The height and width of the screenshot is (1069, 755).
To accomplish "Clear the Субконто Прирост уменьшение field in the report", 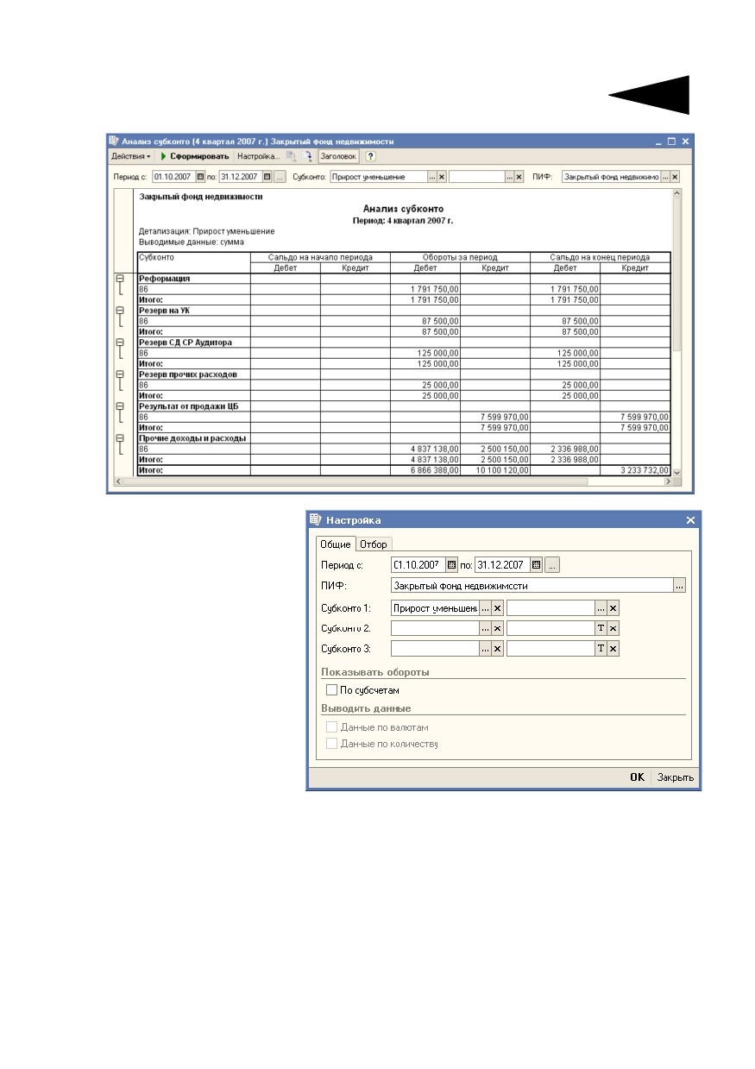I will click(442, 176).
